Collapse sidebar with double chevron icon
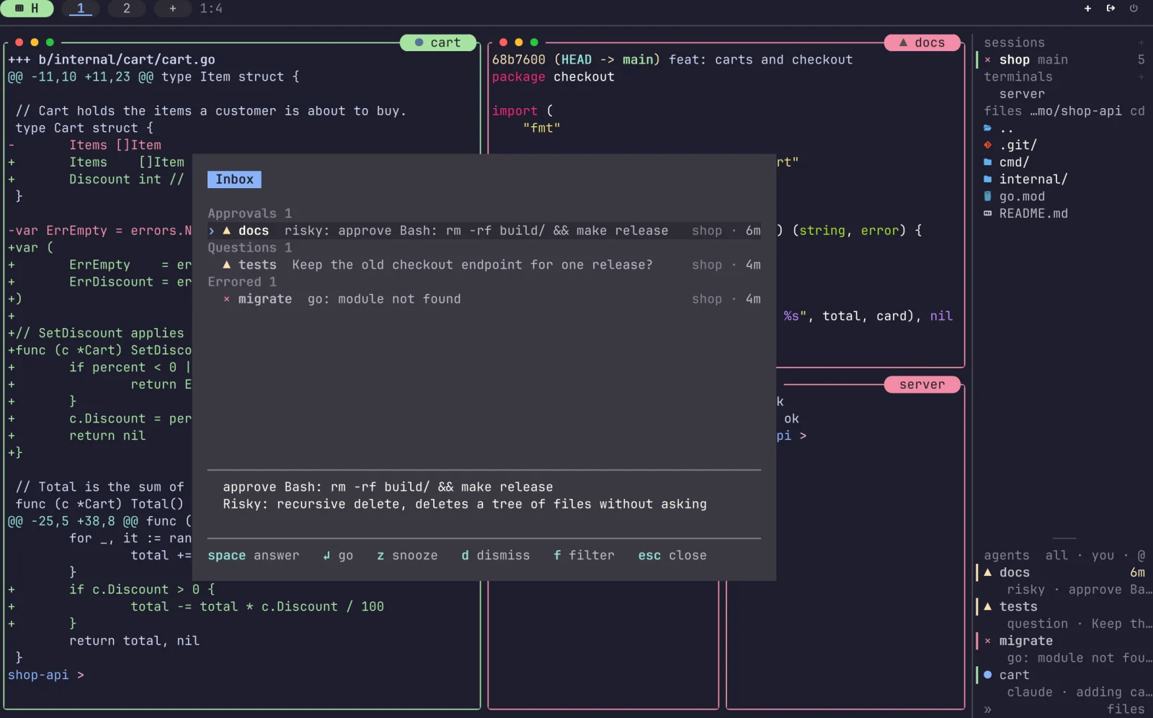This screenshot has height=718, width=1153. coord(988,709)
